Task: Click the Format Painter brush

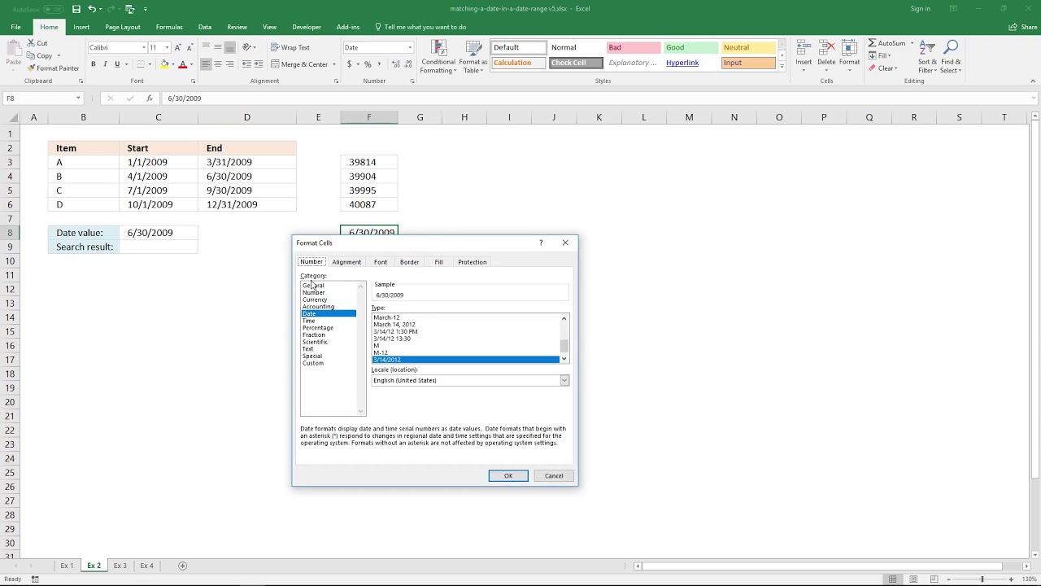Action: 53,68
